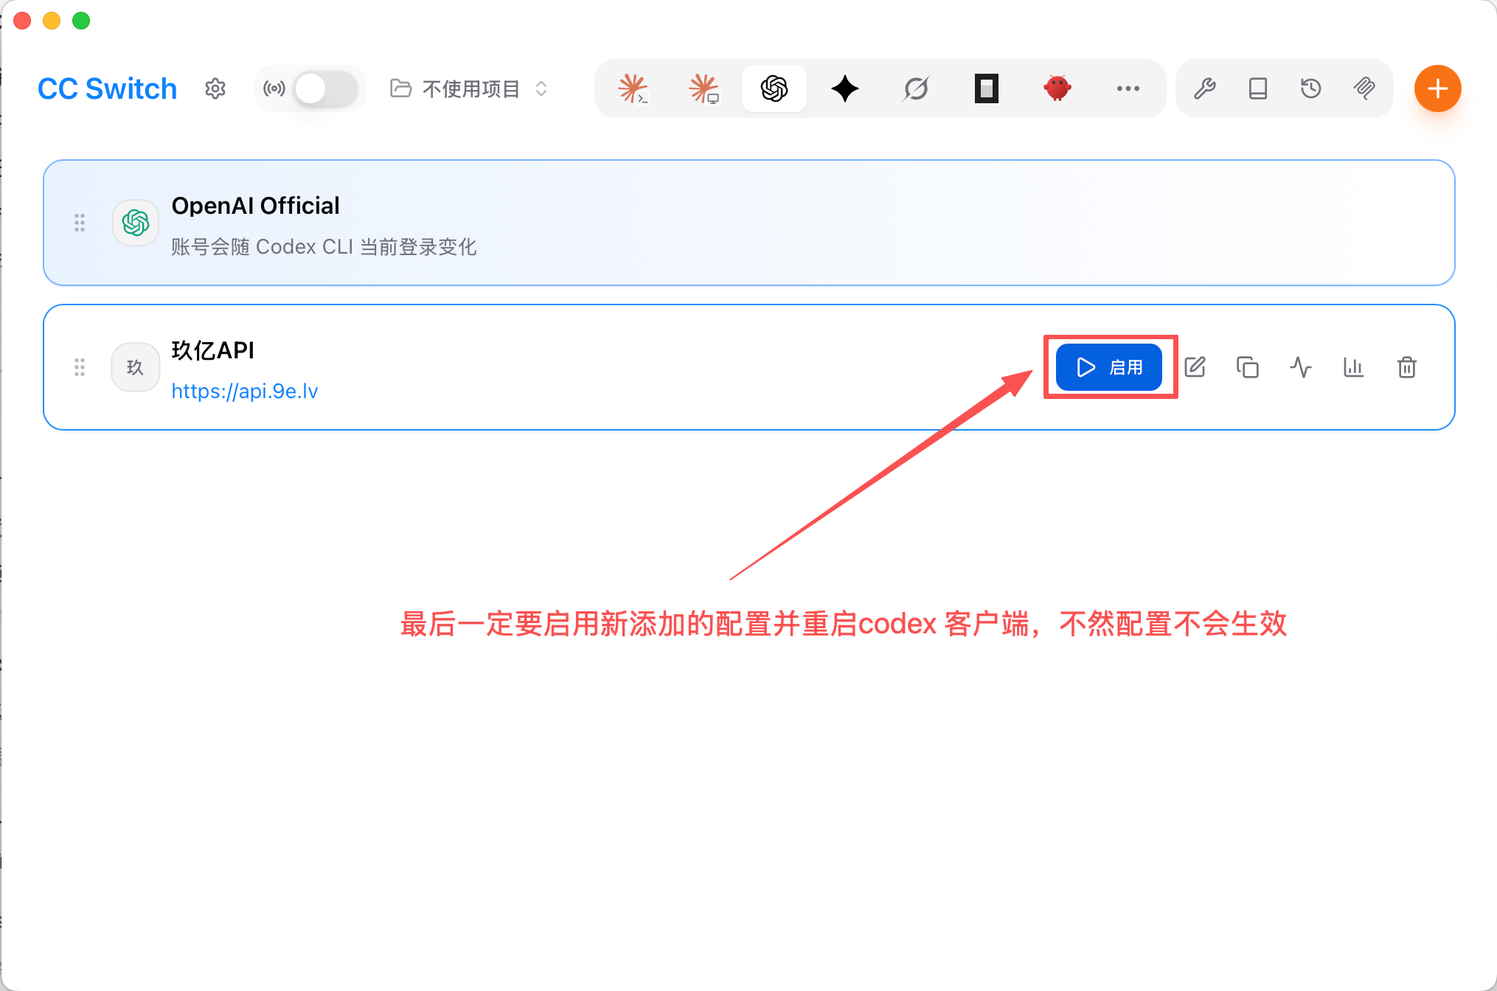Duplicate the 玖亿API provider
The image size is (1497, 991).
pyautogui.click(x=1248, y=367)
